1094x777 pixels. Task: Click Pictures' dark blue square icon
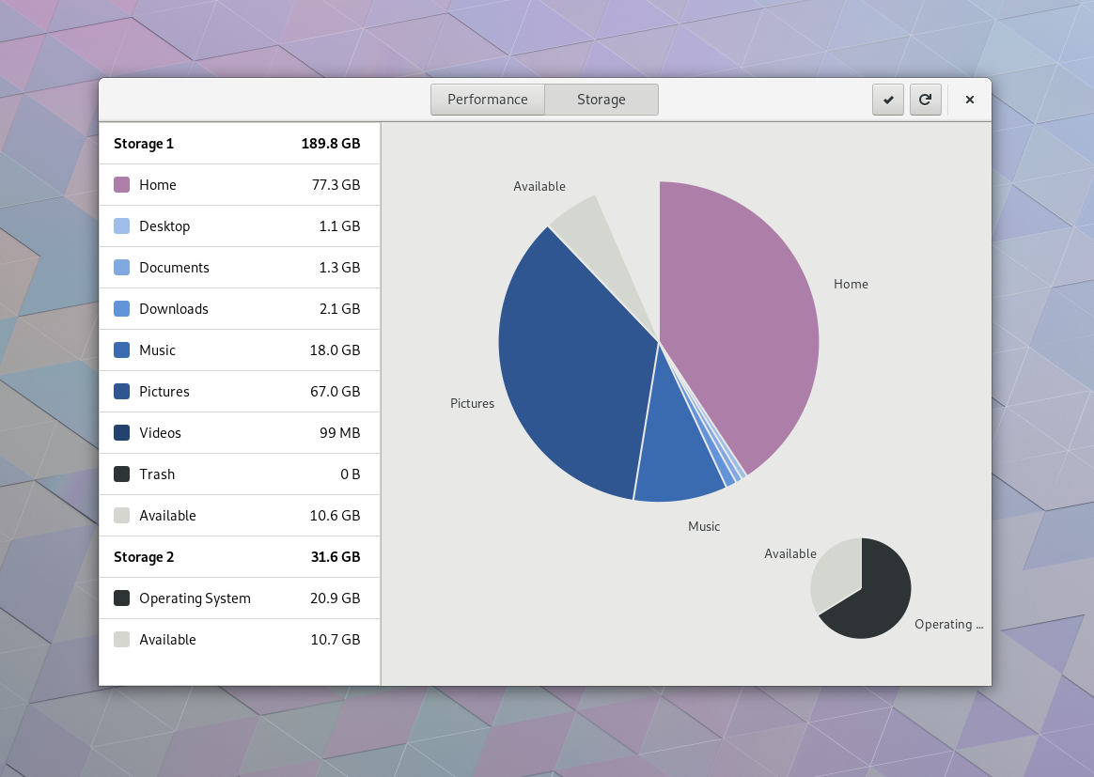(121, 391)
